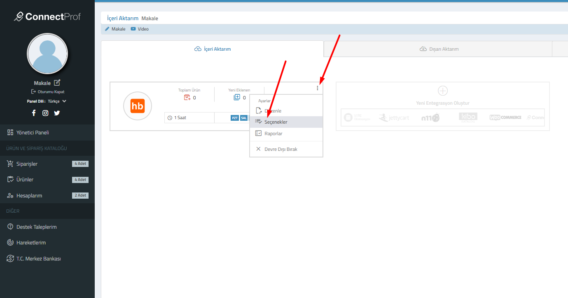Switch to the İçeri Aktarım tab
Image resolution: width=568 pixels, height=298 pixels.
coord(213,49)
